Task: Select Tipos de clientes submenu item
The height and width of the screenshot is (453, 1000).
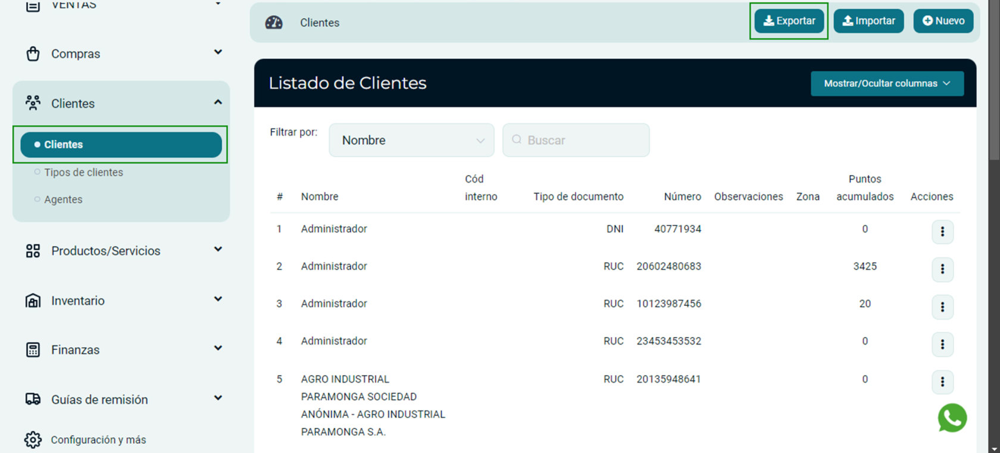Action: pyautogui.click(x=83, y=172)
